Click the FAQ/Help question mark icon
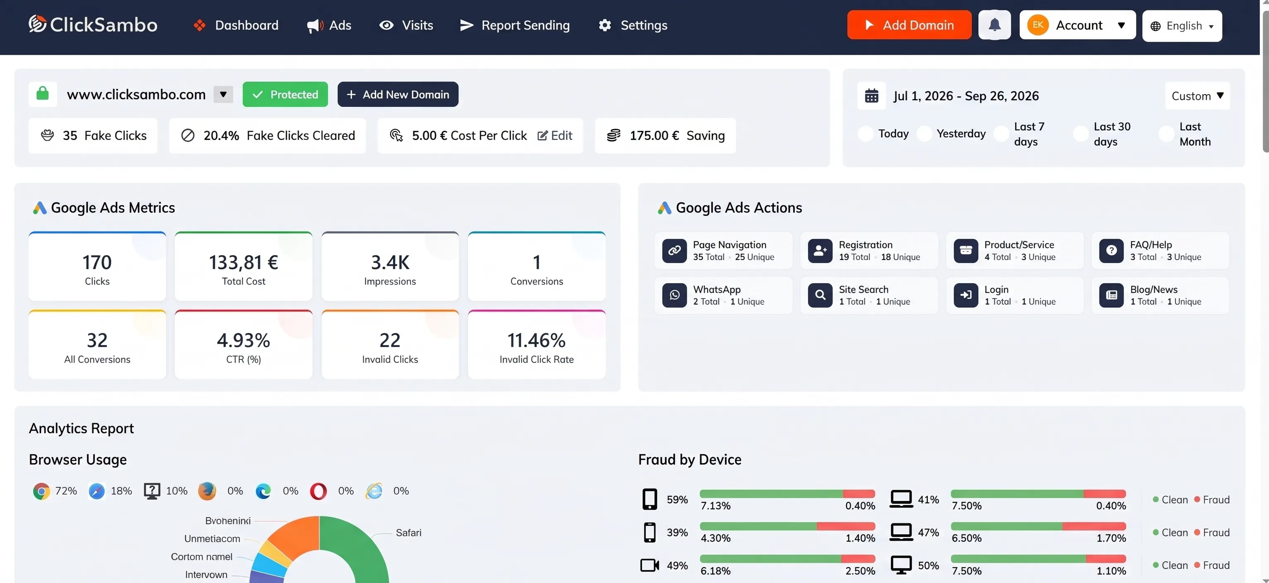 click(1111, 251)
